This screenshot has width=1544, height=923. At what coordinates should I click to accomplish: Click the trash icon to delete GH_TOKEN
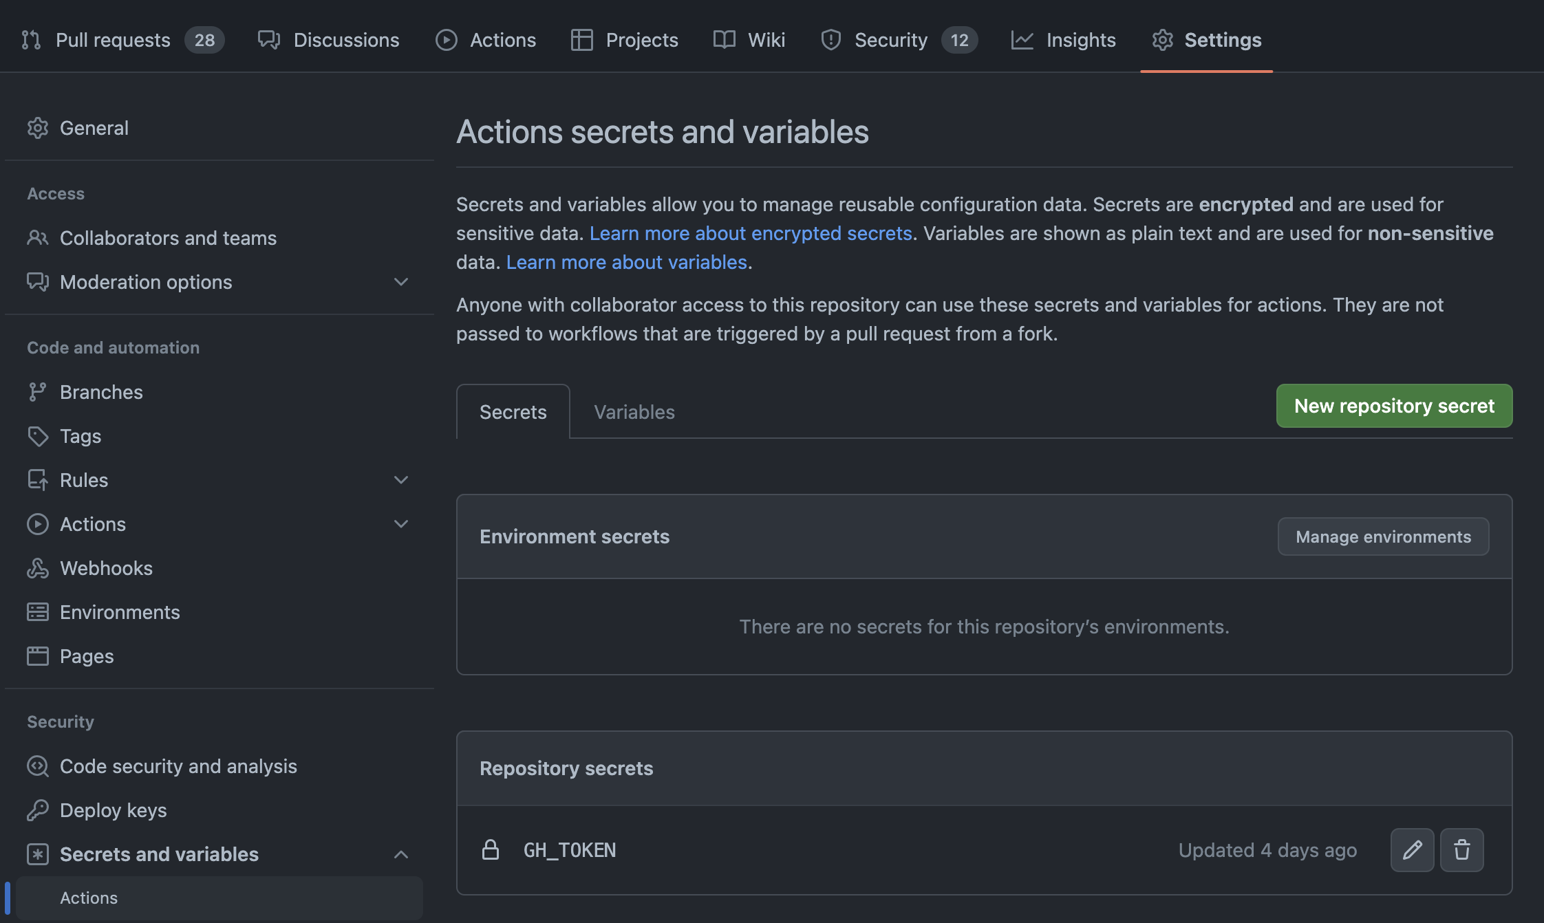[1462, 850]
